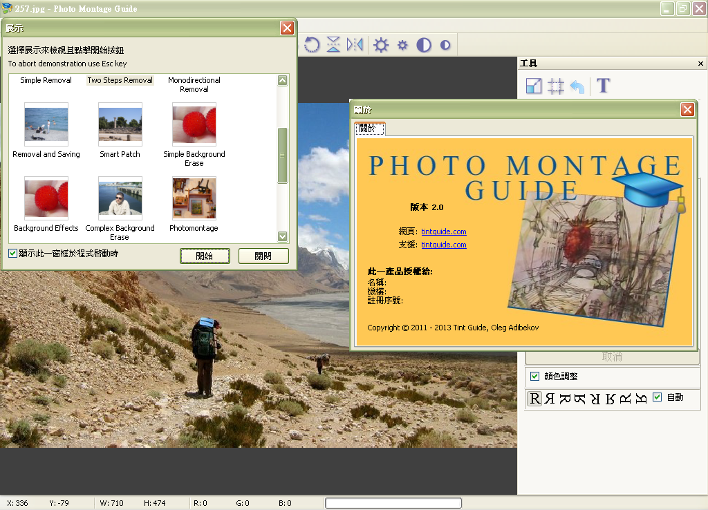
Task: Click the rotate counterclockwise toolbar icon
Action: (x=312, y=45)
